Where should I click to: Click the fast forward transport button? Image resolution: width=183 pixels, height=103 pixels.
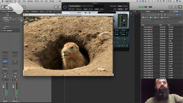click(x=60, y=7)
